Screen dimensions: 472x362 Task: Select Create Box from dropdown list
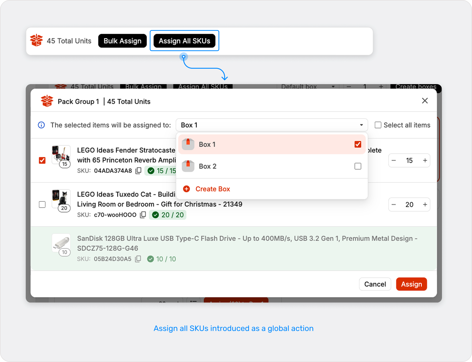pos(213,189)
